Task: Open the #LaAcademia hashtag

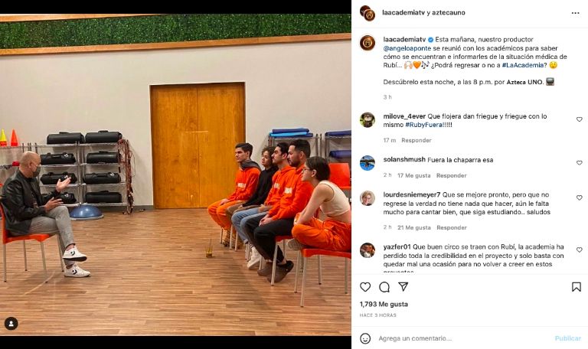Action: click(523, 65)
